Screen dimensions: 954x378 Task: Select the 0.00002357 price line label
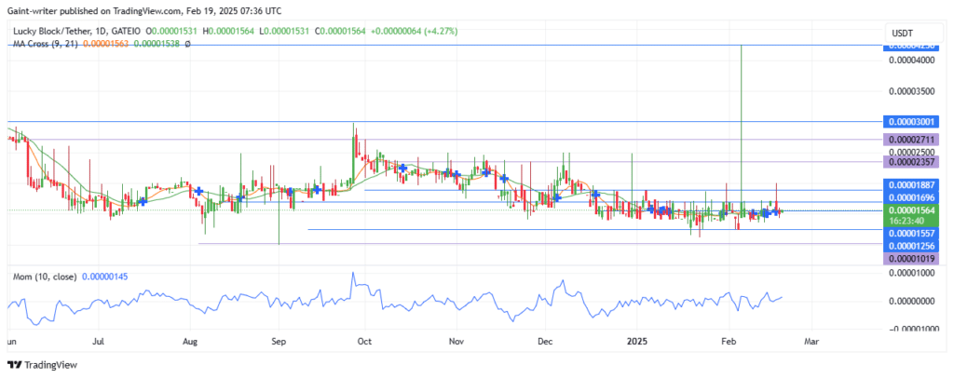coord(911,162)
